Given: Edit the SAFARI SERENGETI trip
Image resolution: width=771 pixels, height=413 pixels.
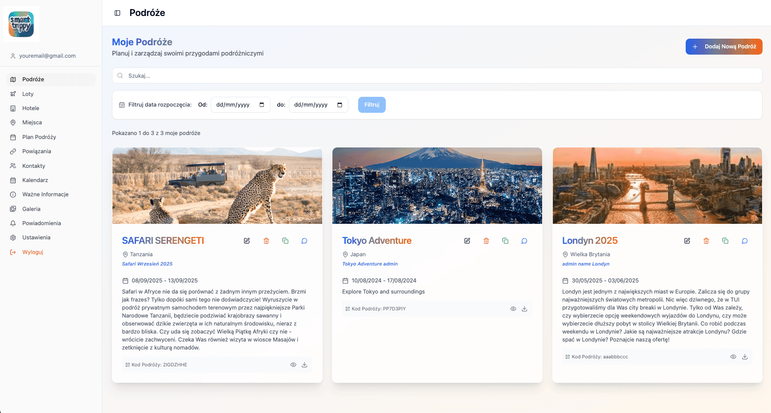Looking at the screenshot, I should [247, 241].
